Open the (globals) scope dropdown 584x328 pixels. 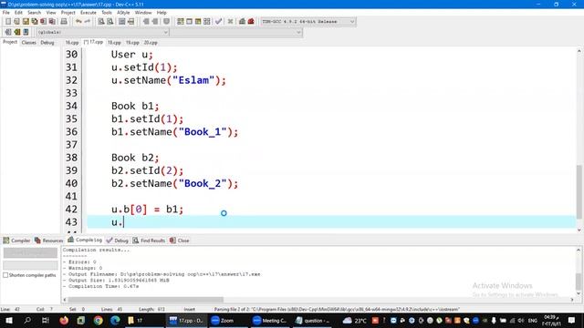tap(102, 33)
